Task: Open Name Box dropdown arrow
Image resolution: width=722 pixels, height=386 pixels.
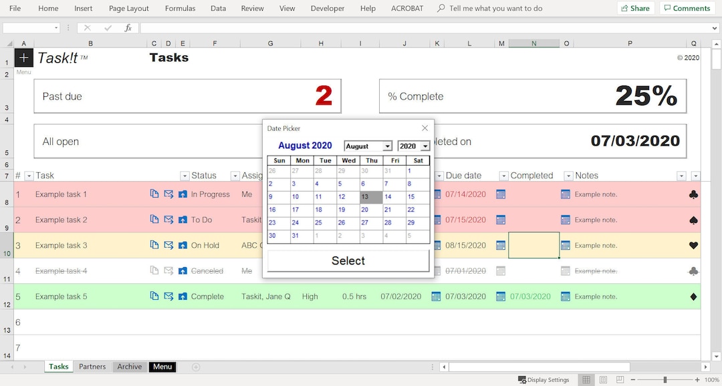Action: tap(57, 28)
